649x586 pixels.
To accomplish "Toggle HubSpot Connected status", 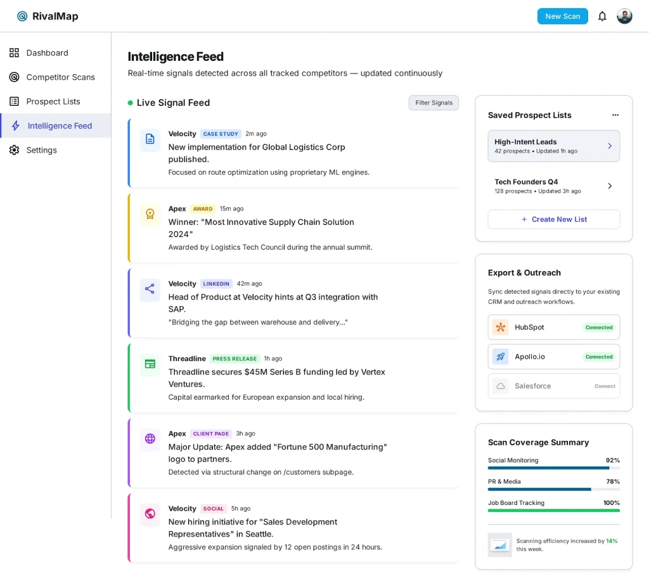I will point(598,328).
